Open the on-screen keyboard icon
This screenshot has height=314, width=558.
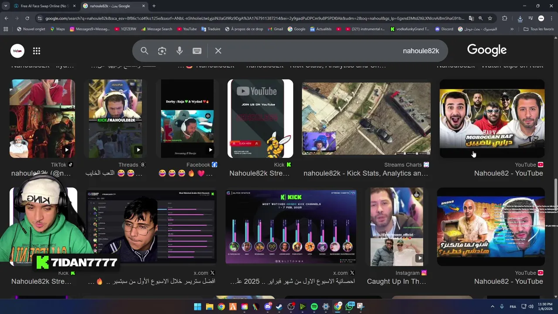click(x=197, y=51)
